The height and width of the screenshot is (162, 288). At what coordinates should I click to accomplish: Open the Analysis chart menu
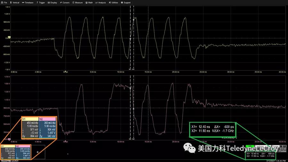click(x=101, y=3)
